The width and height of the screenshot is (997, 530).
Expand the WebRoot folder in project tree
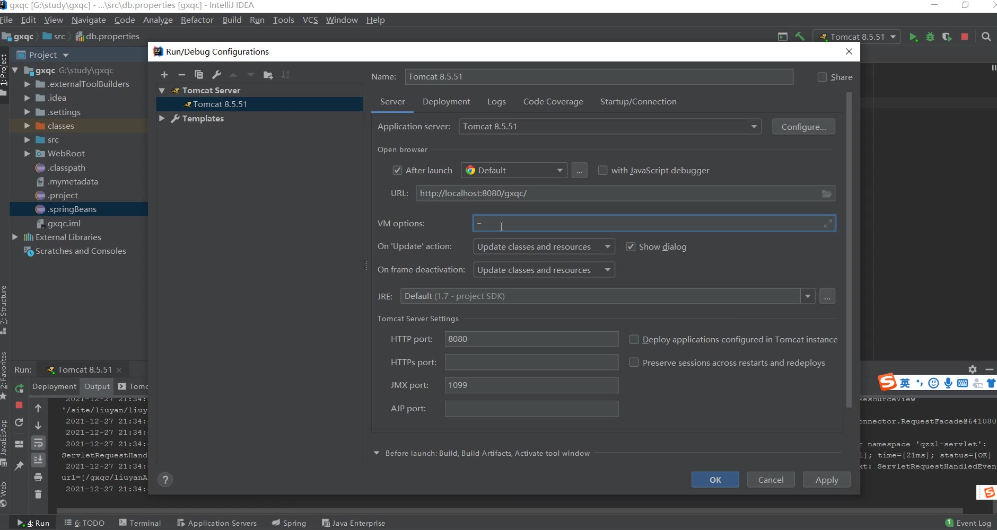[x=27, y=154]
